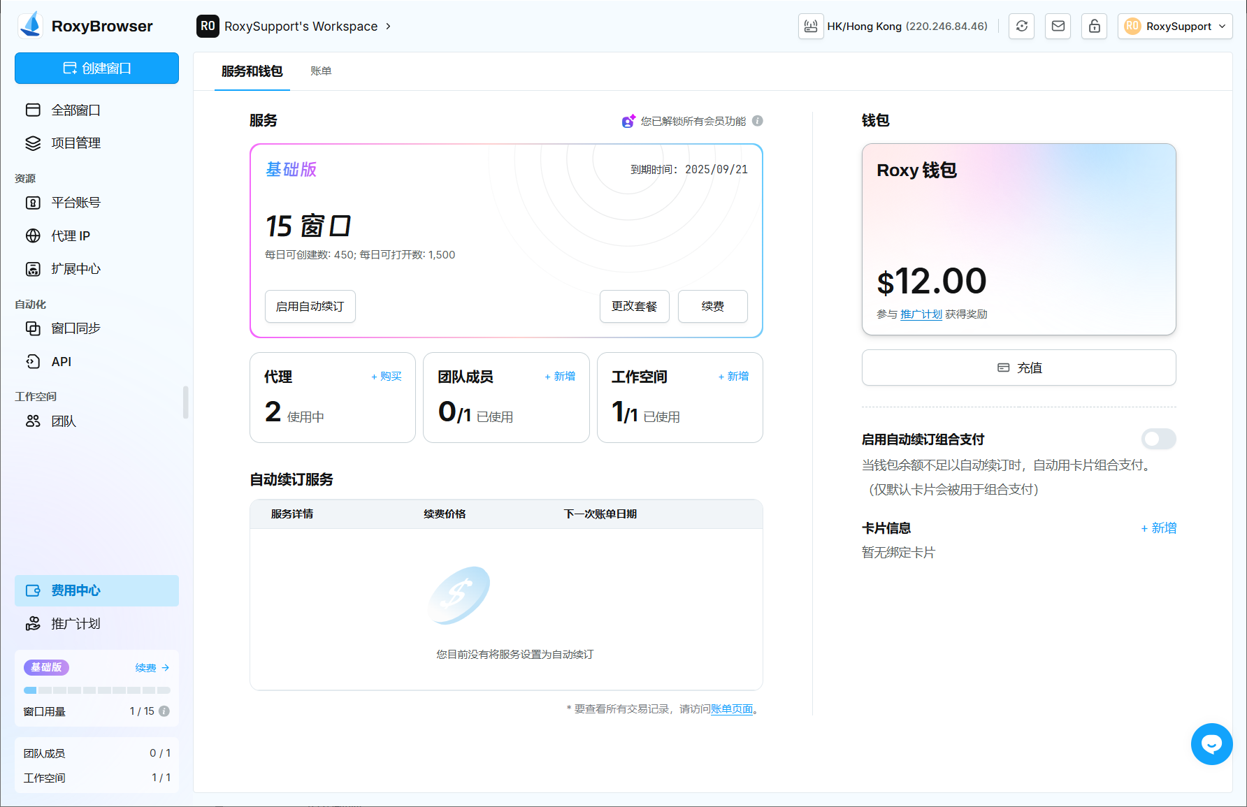Click the refresh icon in top bar
This screenshot has width=1247, height=807.
[1021, 27]
